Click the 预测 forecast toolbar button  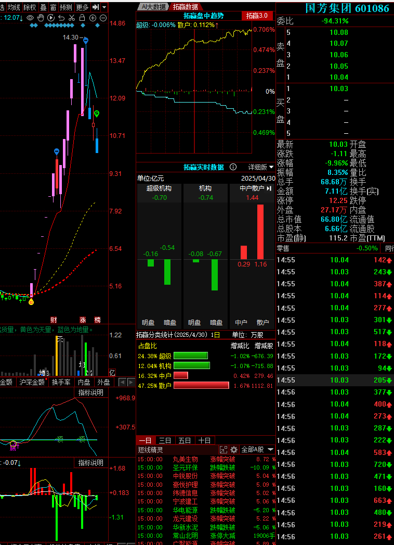66,7
